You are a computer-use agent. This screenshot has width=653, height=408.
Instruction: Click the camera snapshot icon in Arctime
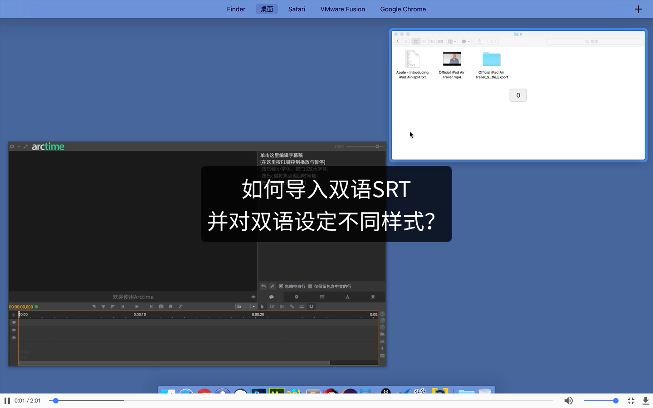point(161,306)
